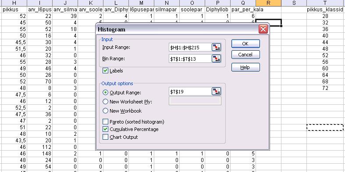Select column N header

pyautogui.click(x=167, y=3)
